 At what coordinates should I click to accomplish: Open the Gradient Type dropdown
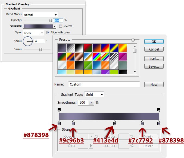pyautogui.click(x=94, y=94)
